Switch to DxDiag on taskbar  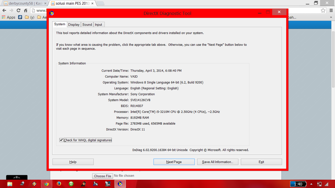tap(120, 184)
